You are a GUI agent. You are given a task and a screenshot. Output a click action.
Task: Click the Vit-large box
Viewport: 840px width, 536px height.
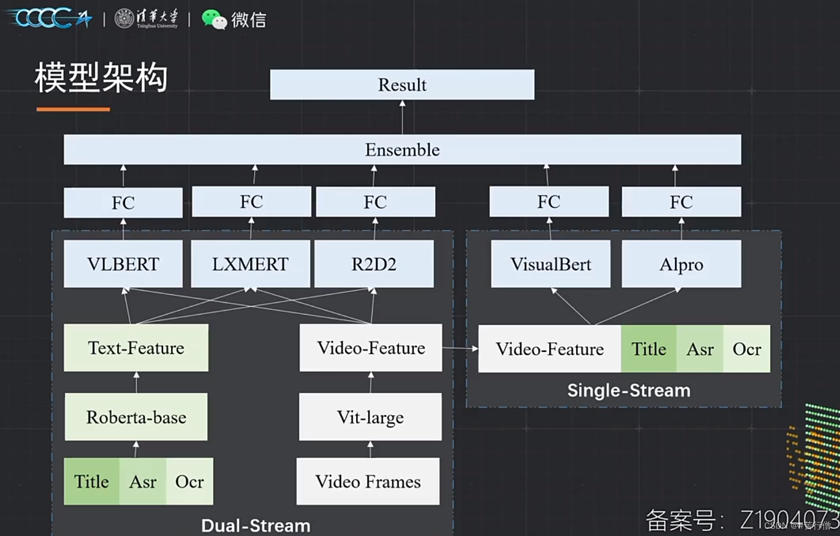[370, 417]
